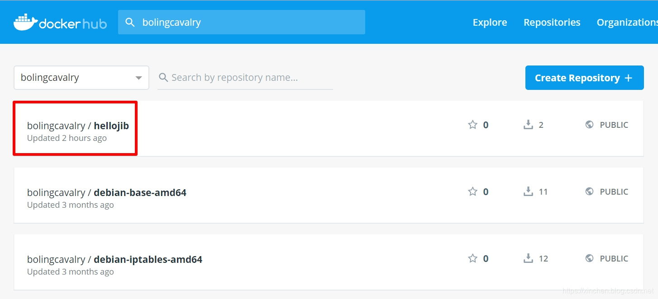Image resolution: width=658 pixels, height=299 pixels.
Task: Click the magnifier icon in top search bar
Action: point(130,22)
